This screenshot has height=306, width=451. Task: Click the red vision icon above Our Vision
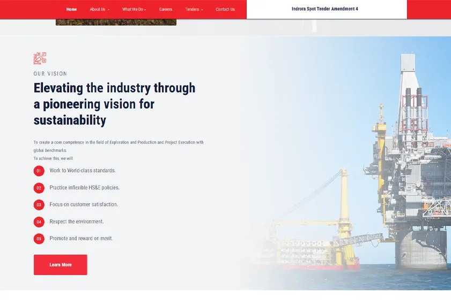click(40, 58)
